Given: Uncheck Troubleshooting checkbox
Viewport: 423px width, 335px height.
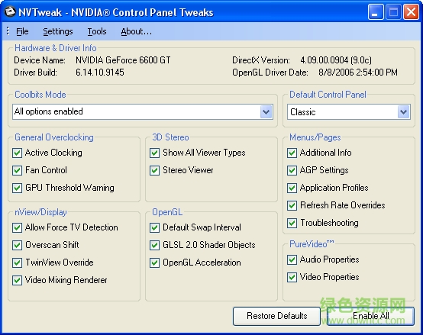Looking at the screenshot, I should pos(292,223).
